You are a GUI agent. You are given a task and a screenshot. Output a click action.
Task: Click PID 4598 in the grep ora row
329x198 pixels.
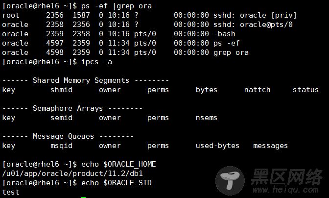click(55, 52)
